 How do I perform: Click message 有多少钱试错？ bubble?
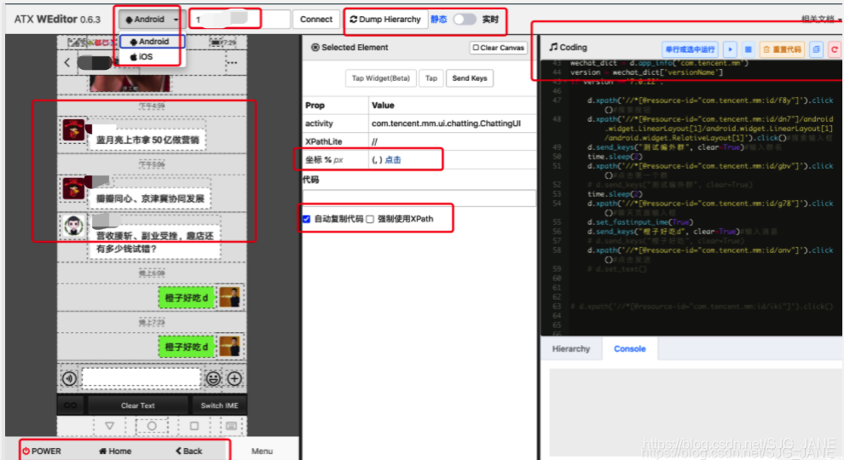pyautogui.click(x=154, y=242)
